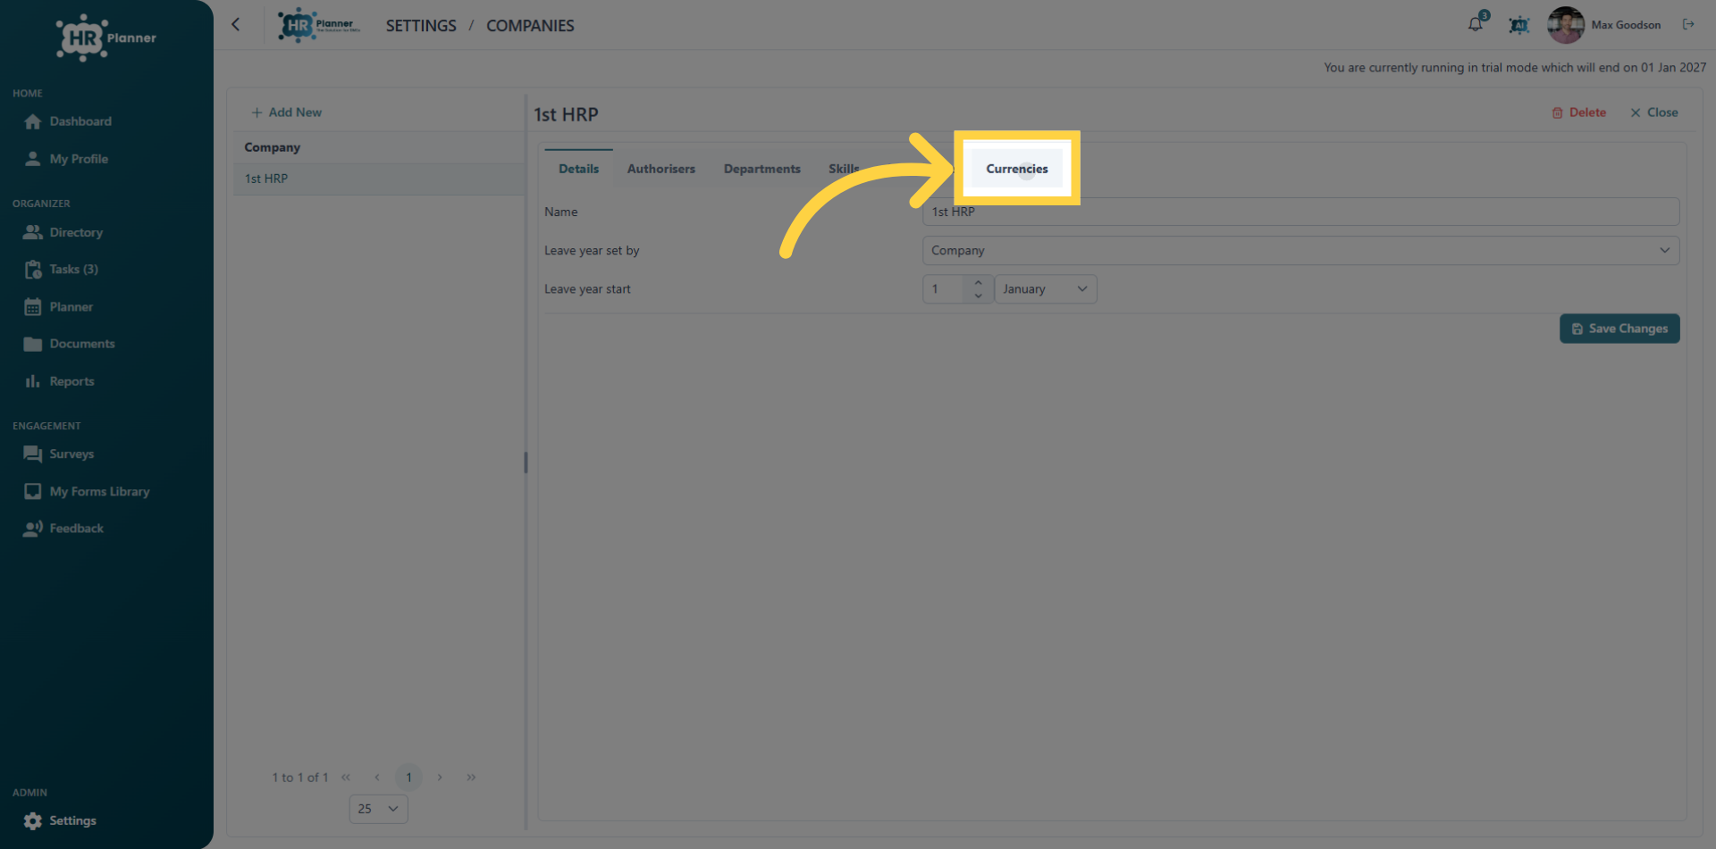This screenshot has width=1716, height=849.
Task: Click Save Changes button
Action: 1619,329
